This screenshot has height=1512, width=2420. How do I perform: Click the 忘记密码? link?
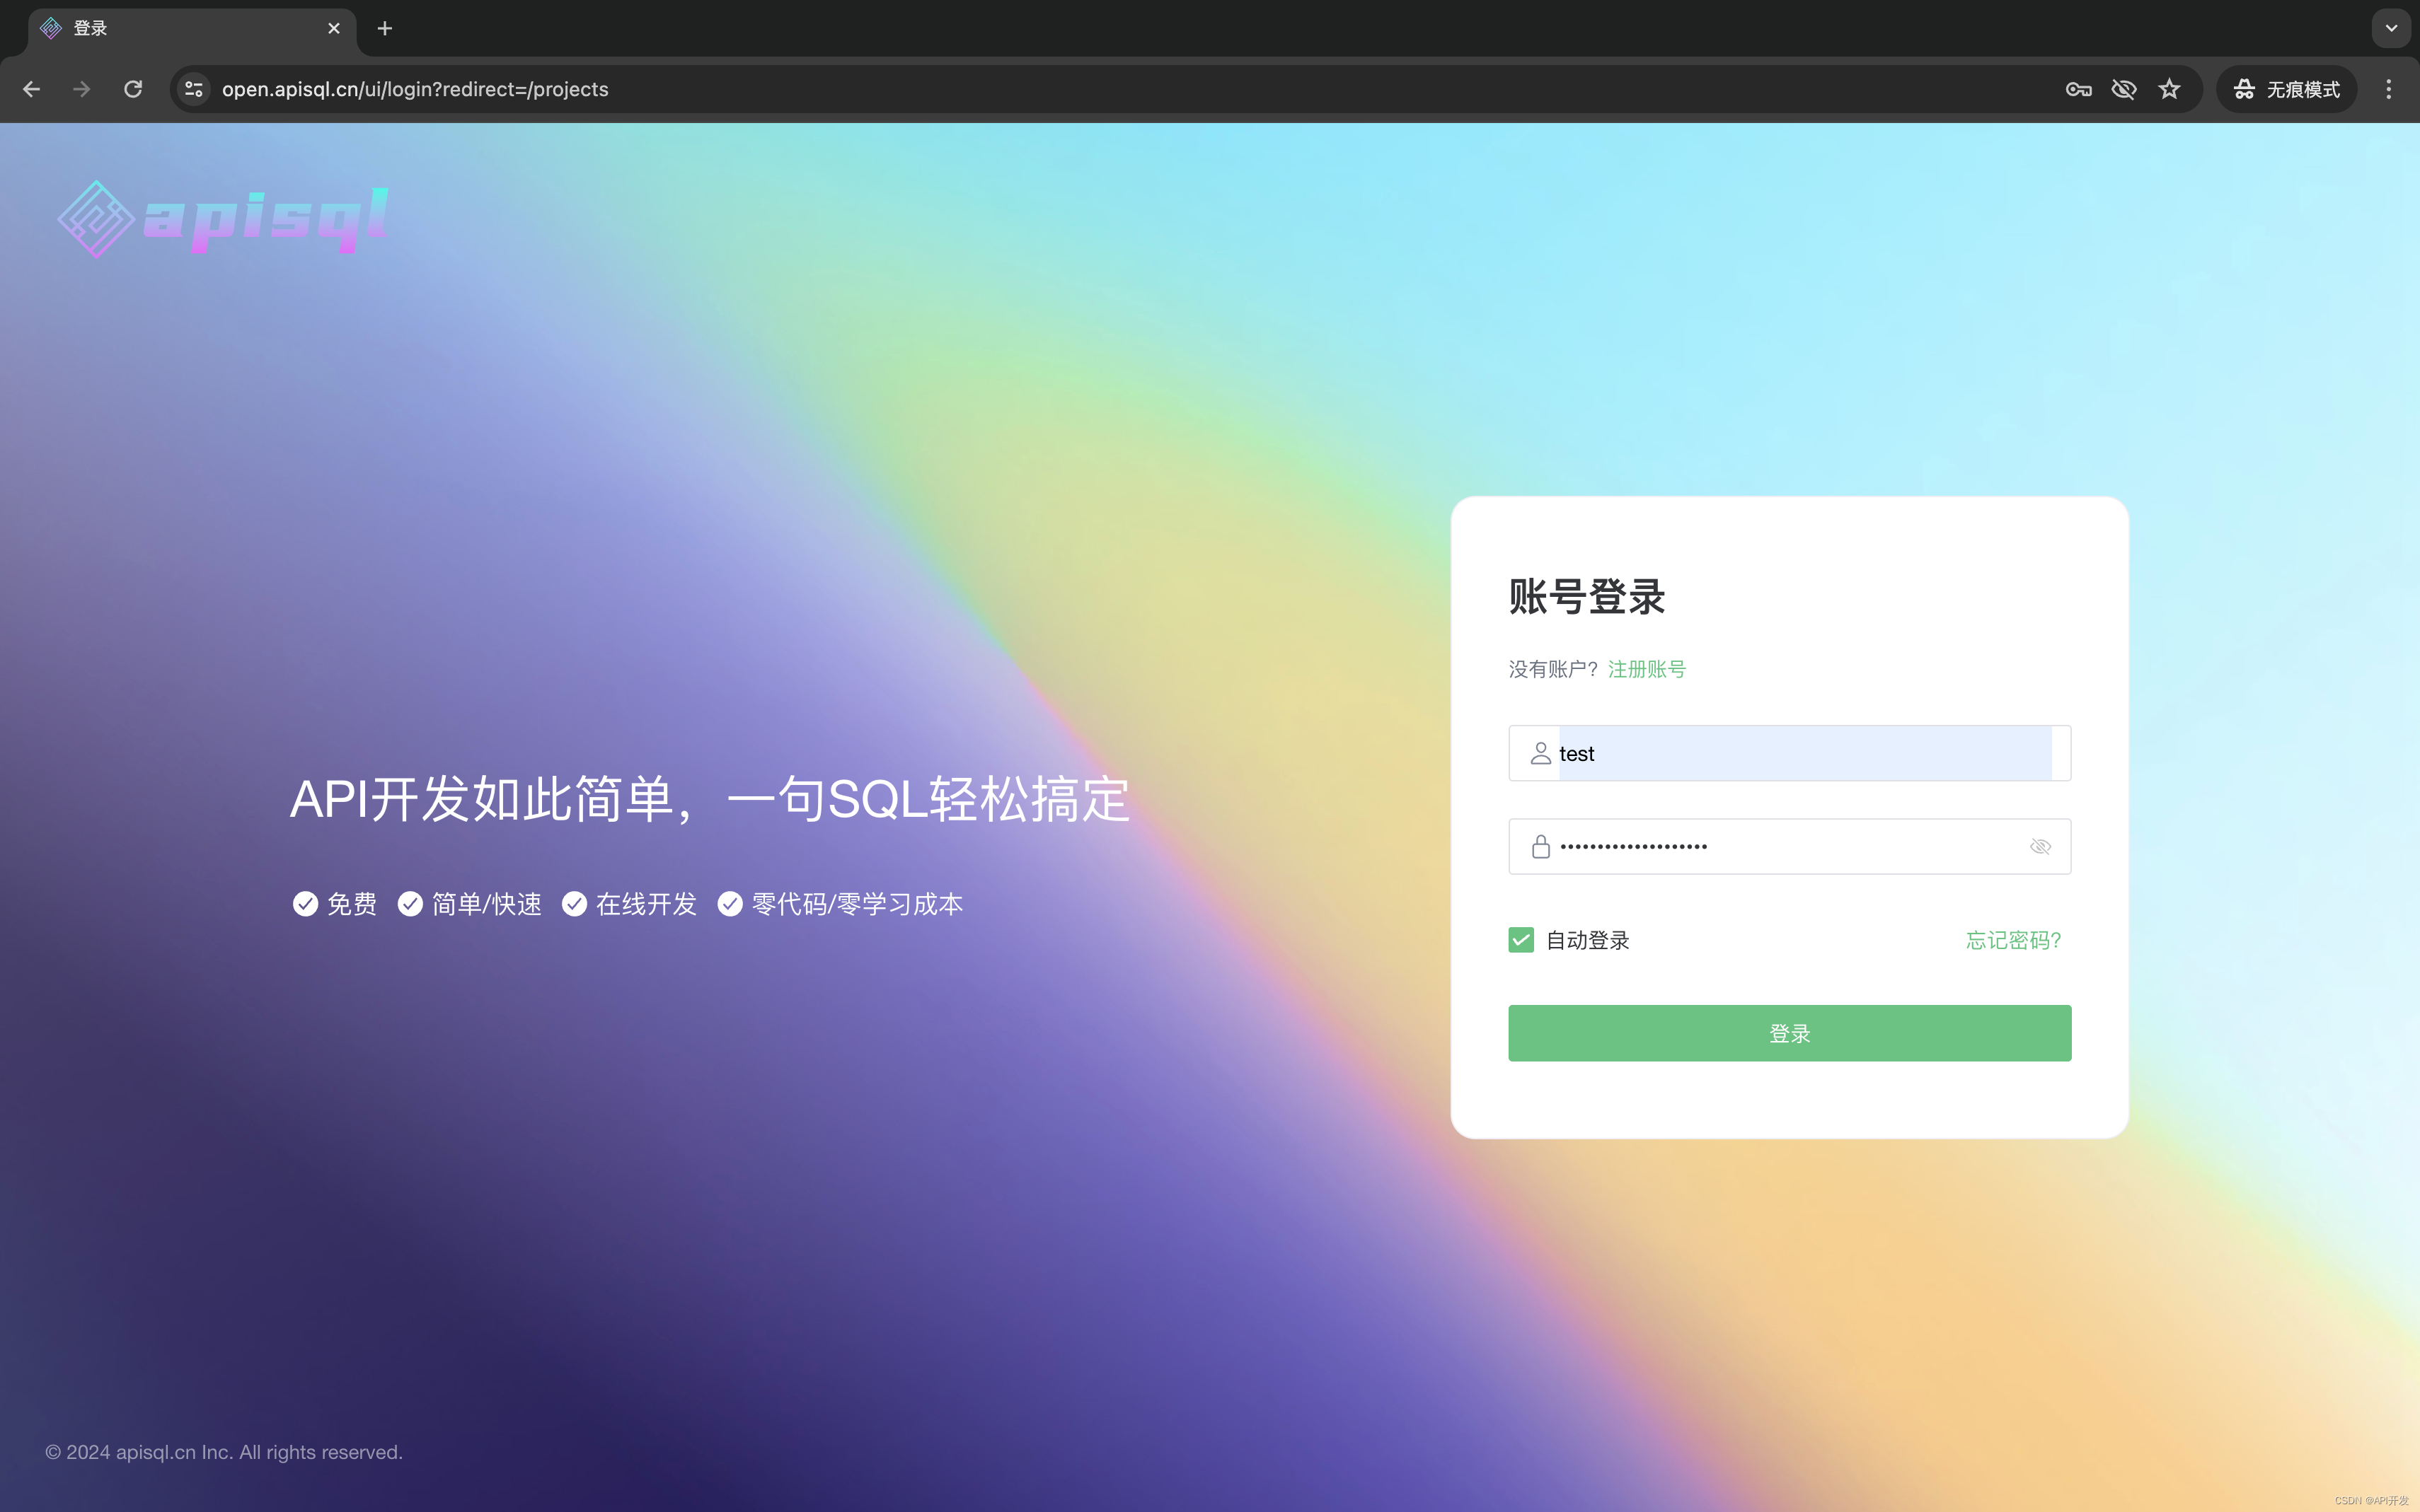(x=2013, y=940)
